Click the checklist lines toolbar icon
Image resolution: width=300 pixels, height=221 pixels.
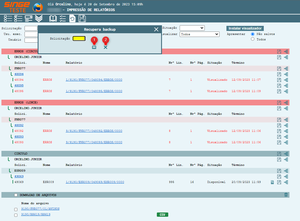(x=62, y=18)
